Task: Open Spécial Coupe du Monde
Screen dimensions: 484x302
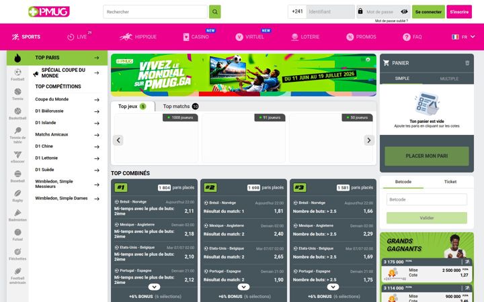Action: click(x=67, y=73)
